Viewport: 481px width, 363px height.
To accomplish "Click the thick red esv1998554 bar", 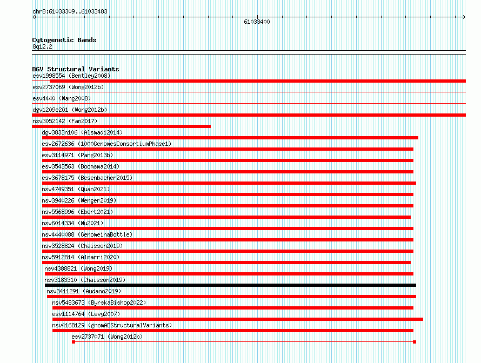I will click(x=258, y=81).
